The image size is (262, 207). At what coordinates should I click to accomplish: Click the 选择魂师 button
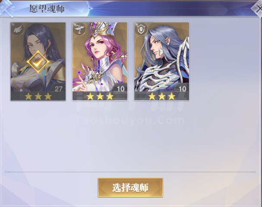130,188
